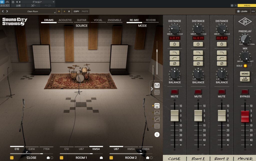Click the plugin power button icon

pos(2,2)
